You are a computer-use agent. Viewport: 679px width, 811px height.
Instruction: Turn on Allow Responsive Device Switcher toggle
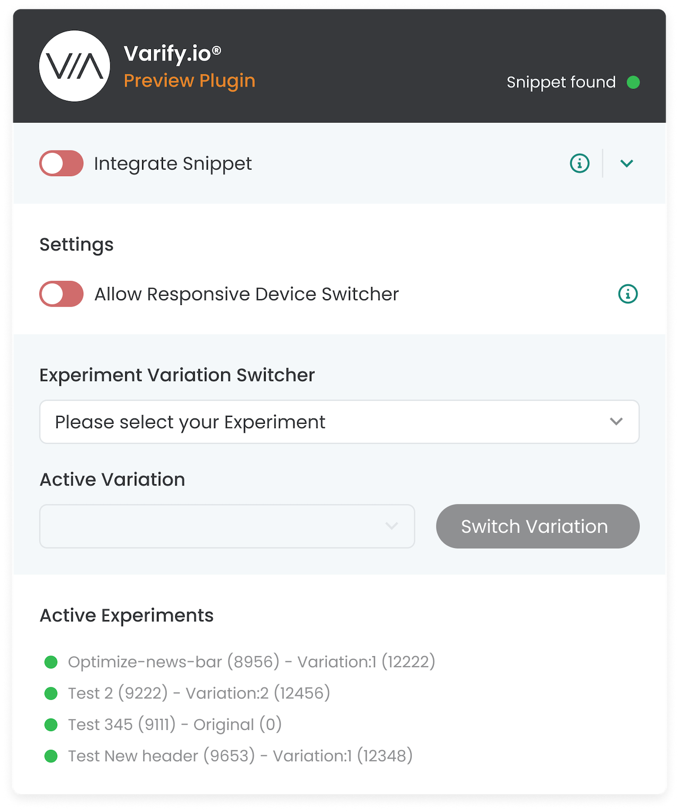(x=62, y=294)
